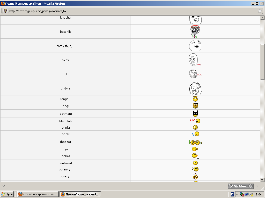The image size is (265, 198).
Task: Click the angel smiley with halo
Action: (195, 99)
